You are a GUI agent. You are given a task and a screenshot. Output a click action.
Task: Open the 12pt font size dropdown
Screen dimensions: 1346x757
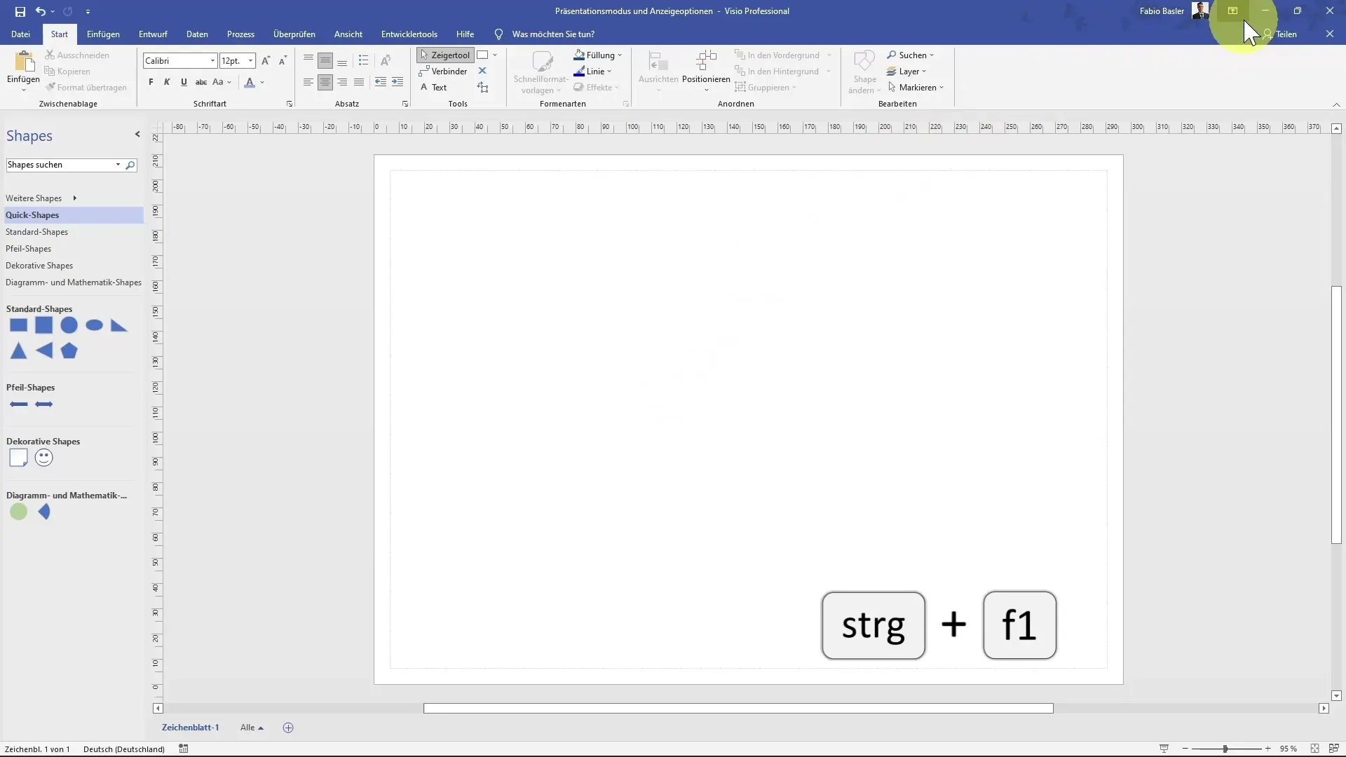(x=250, y=61)
